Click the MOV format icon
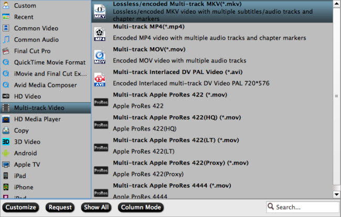This screenshot has width=341, height=217. 100,57
